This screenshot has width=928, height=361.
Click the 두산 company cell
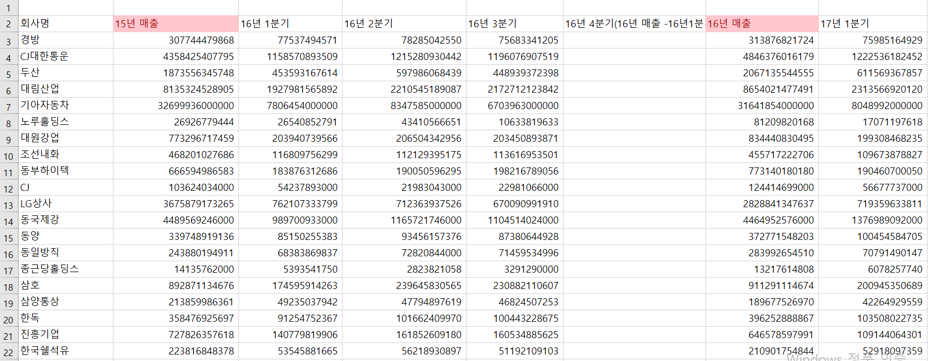65,73
